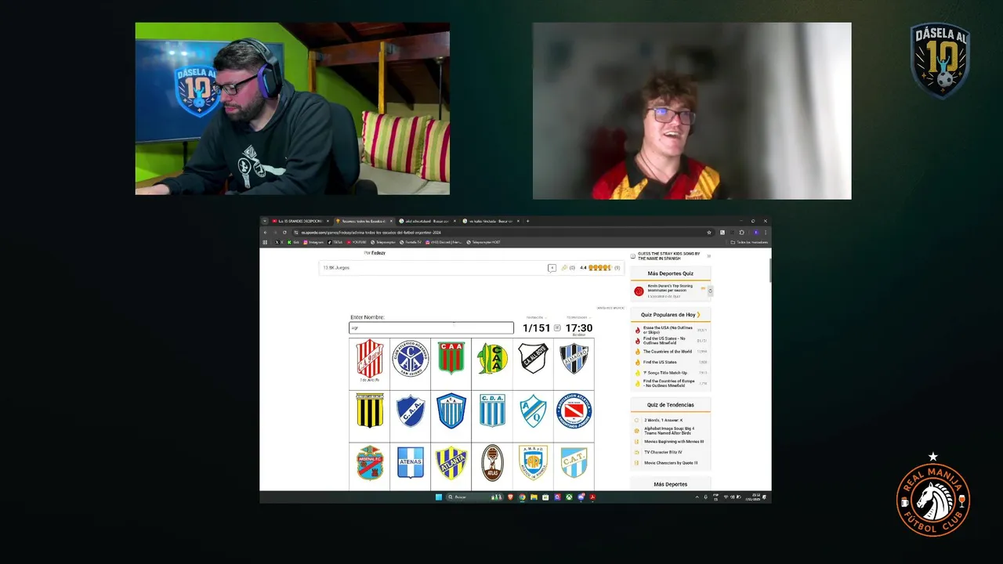1003x564 pixels.
Task: Open the TikTok bookmark
Action: click(x=335, y=242)
